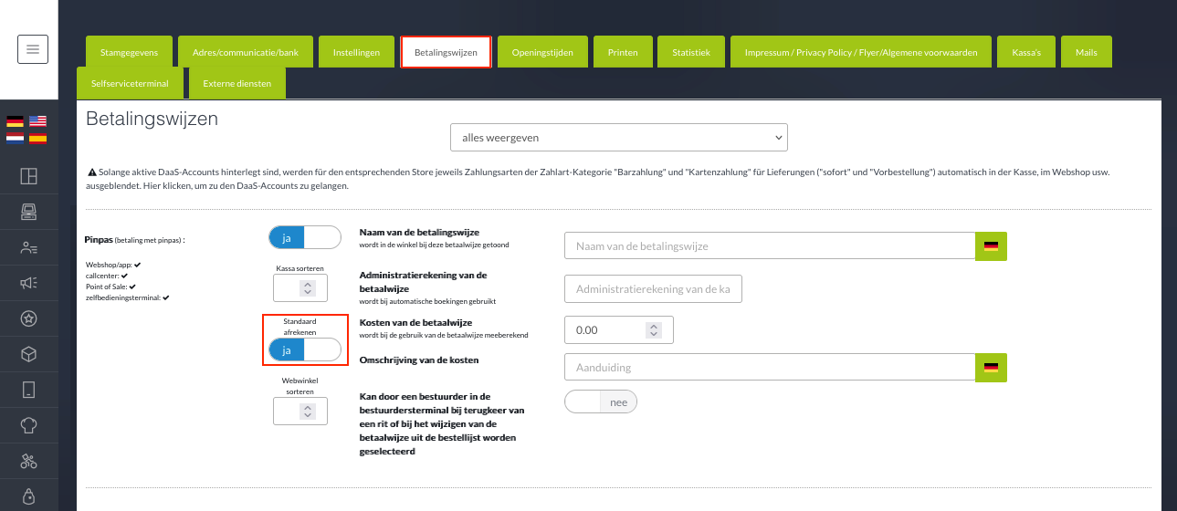The image size is (1177, 511).
Task: Select the Dutch flag language icon
Action: coord(15,138)
